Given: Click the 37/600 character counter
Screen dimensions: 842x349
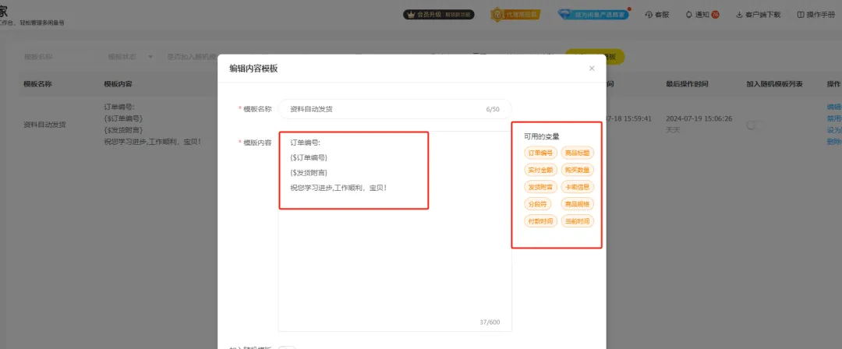Looking at the screenshot, I should pos(489,323).
